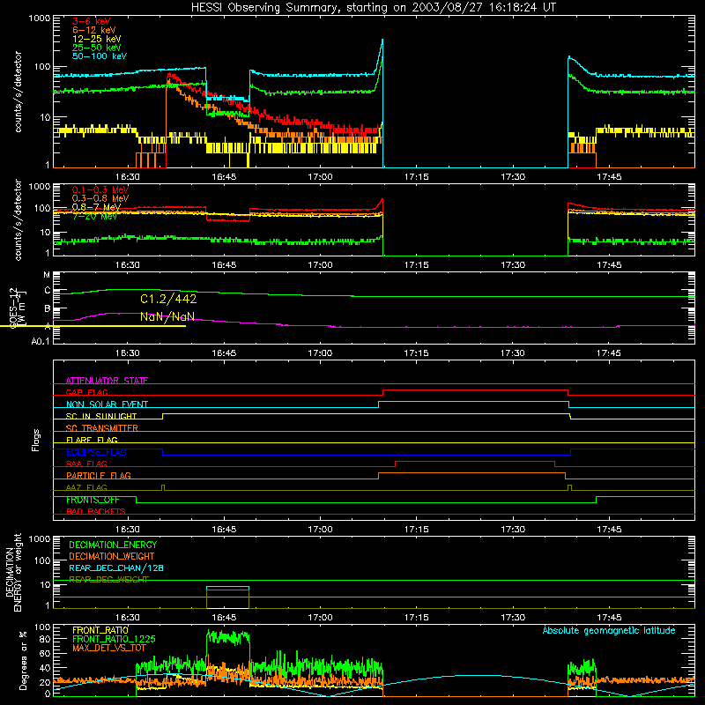Click the 16:45 time tick under MeV panel

pyautogui.click(x=224, y=265)
